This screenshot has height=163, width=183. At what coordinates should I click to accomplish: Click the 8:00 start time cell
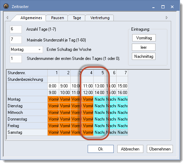[x=53, y=86]
